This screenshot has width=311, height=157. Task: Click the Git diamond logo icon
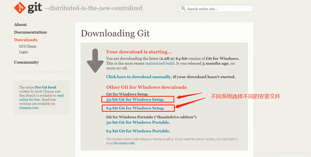tap(20, 8)
